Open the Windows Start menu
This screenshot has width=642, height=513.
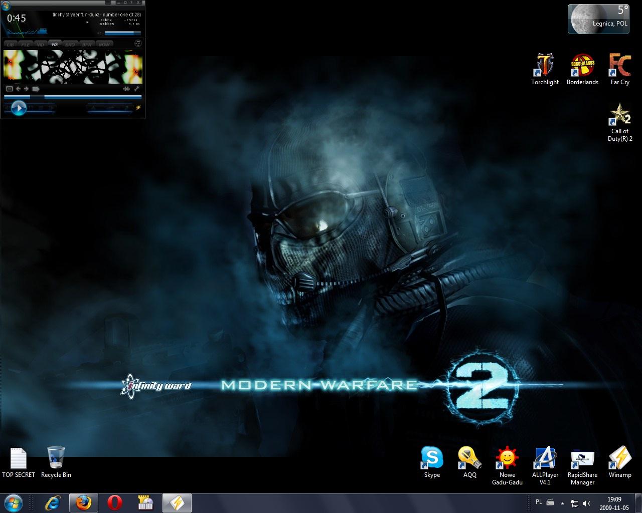(14, 503)
